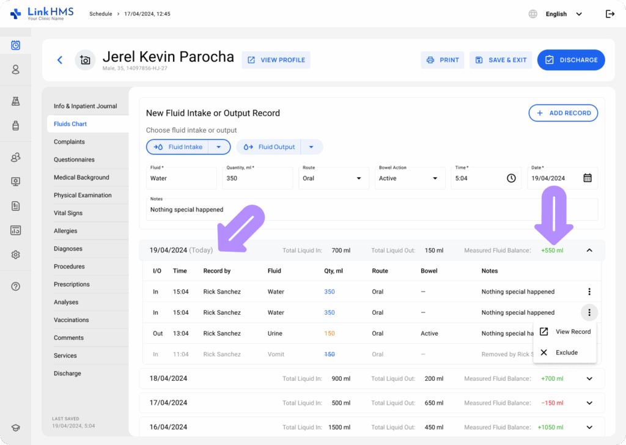Image resolution: width=626 pixels, height=445 pixels.
Task: Open the help question mark icon
Action: point(16,286)
